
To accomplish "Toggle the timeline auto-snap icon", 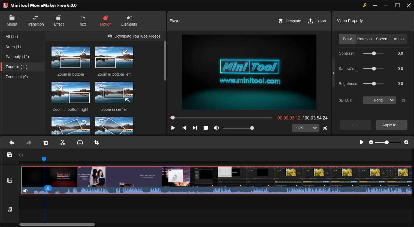I will coord(361,142).
